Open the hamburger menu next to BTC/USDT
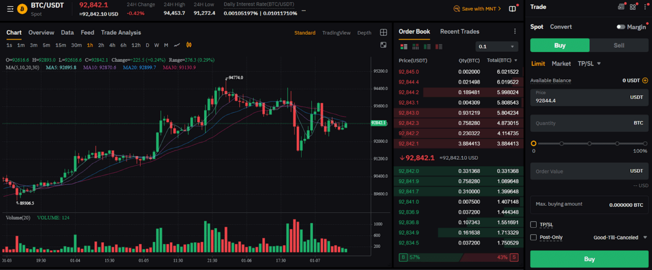Image resolution: width=652 pixels, height=270 pixels. (10, 9)
